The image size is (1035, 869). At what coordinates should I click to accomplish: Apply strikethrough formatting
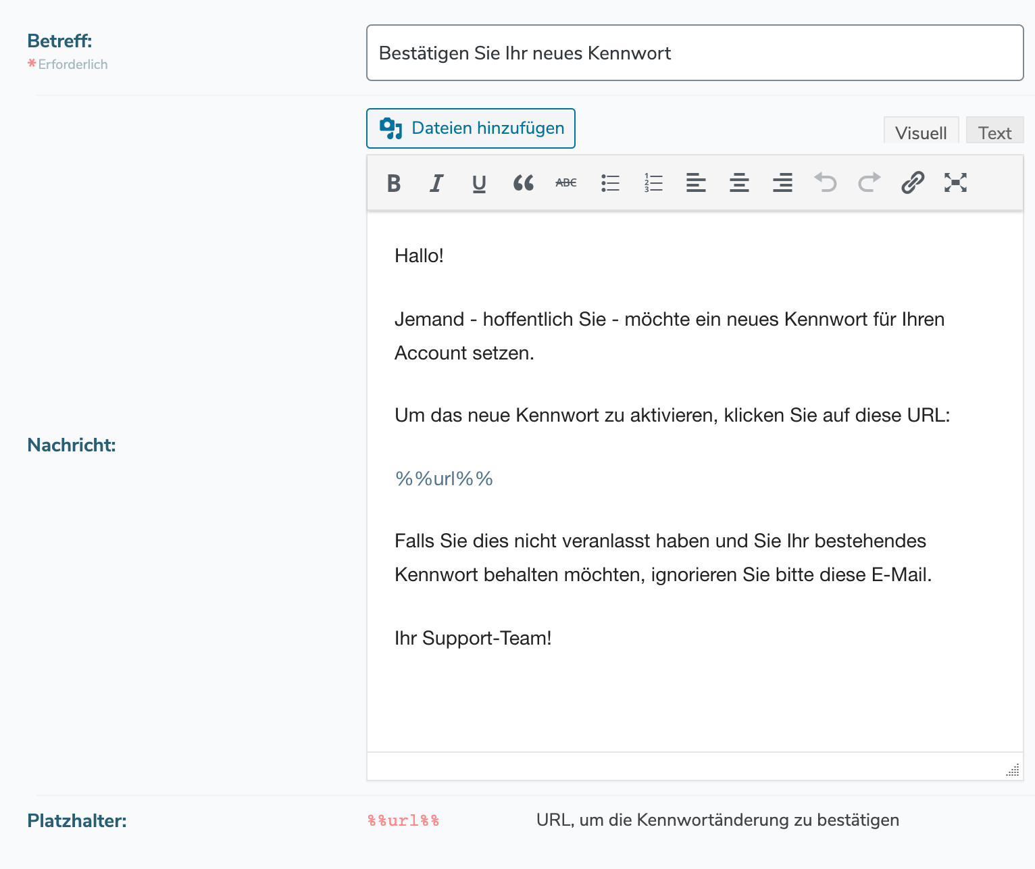click(x=565, y=182)
